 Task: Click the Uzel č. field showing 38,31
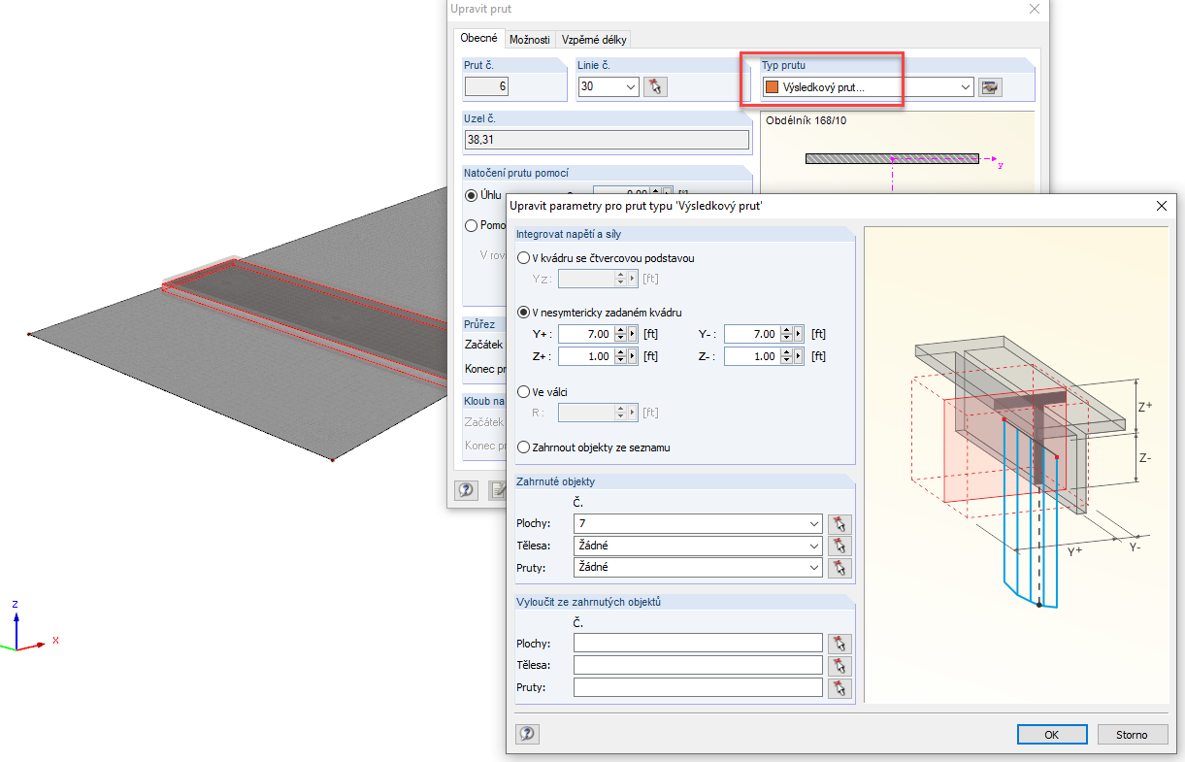pyautogui.click(x=607, y=140)
